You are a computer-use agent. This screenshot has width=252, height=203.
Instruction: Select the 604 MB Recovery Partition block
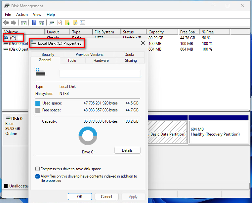click(219, 132)
